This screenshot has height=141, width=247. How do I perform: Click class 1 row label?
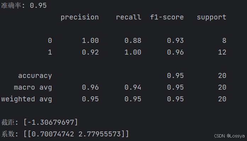pyautogui.click(x=50, y=52)
